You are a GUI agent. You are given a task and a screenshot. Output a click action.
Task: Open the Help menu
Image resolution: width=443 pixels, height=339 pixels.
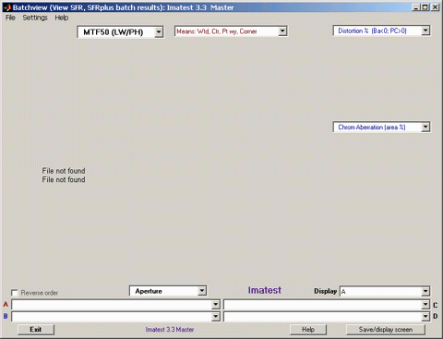pyautogui.click(x=62, y=18)
